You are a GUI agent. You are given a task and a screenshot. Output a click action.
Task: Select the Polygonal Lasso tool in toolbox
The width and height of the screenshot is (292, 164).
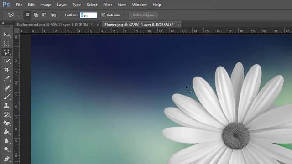[6, 52]
